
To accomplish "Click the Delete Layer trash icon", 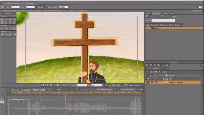I will [159, 65].
